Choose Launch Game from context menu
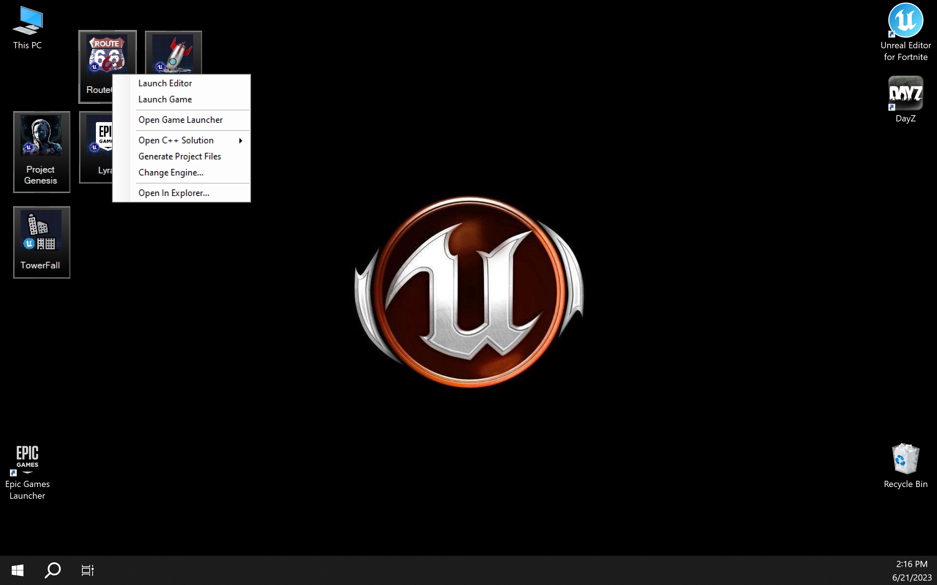This screenshot has height=585, width=937. pyautogui.click(x=165, y=99)
